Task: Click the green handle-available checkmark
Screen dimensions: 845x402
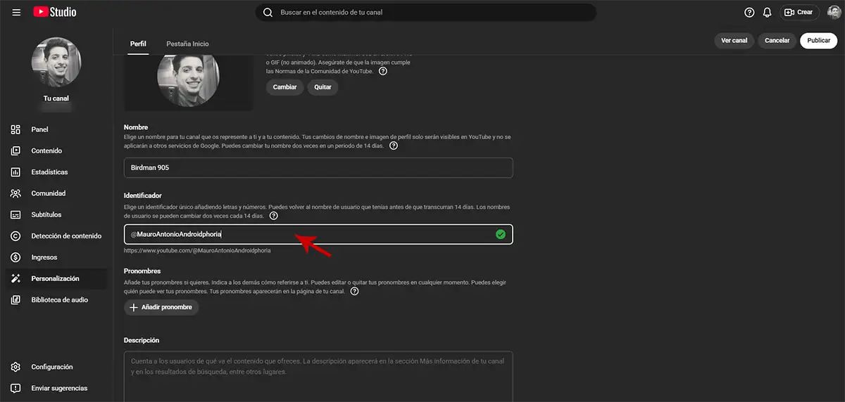Action: pyautogui.click(x=501, y=234)
